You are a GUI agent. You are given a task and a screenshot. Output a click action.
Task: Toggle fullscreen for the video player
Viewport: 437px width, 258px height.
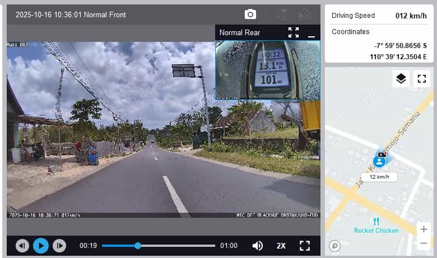[305, 246]
